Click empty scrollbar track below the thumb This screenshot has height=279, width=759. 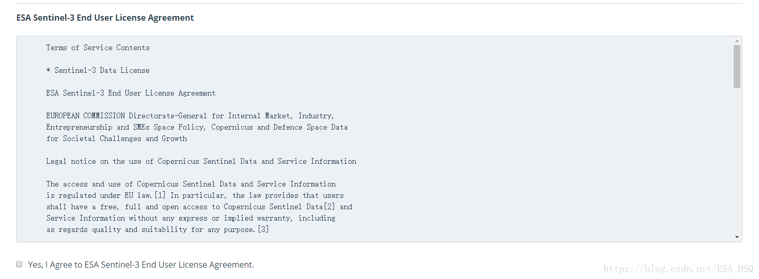point(737,160)
